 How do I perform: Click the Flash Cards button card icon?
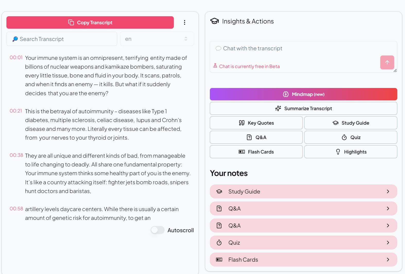[x=242, y=152]
